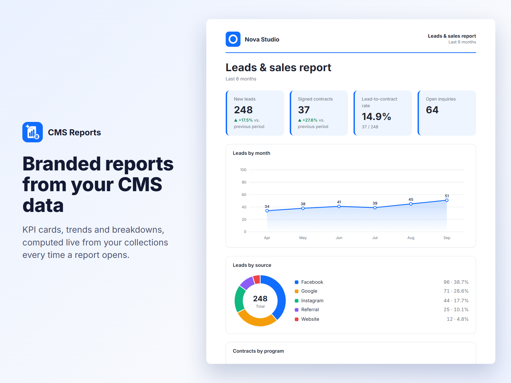The width and height of the screenshot is (511, 383).
Task: Click the 71 · 28.6% value
Action: click(456, 291)
